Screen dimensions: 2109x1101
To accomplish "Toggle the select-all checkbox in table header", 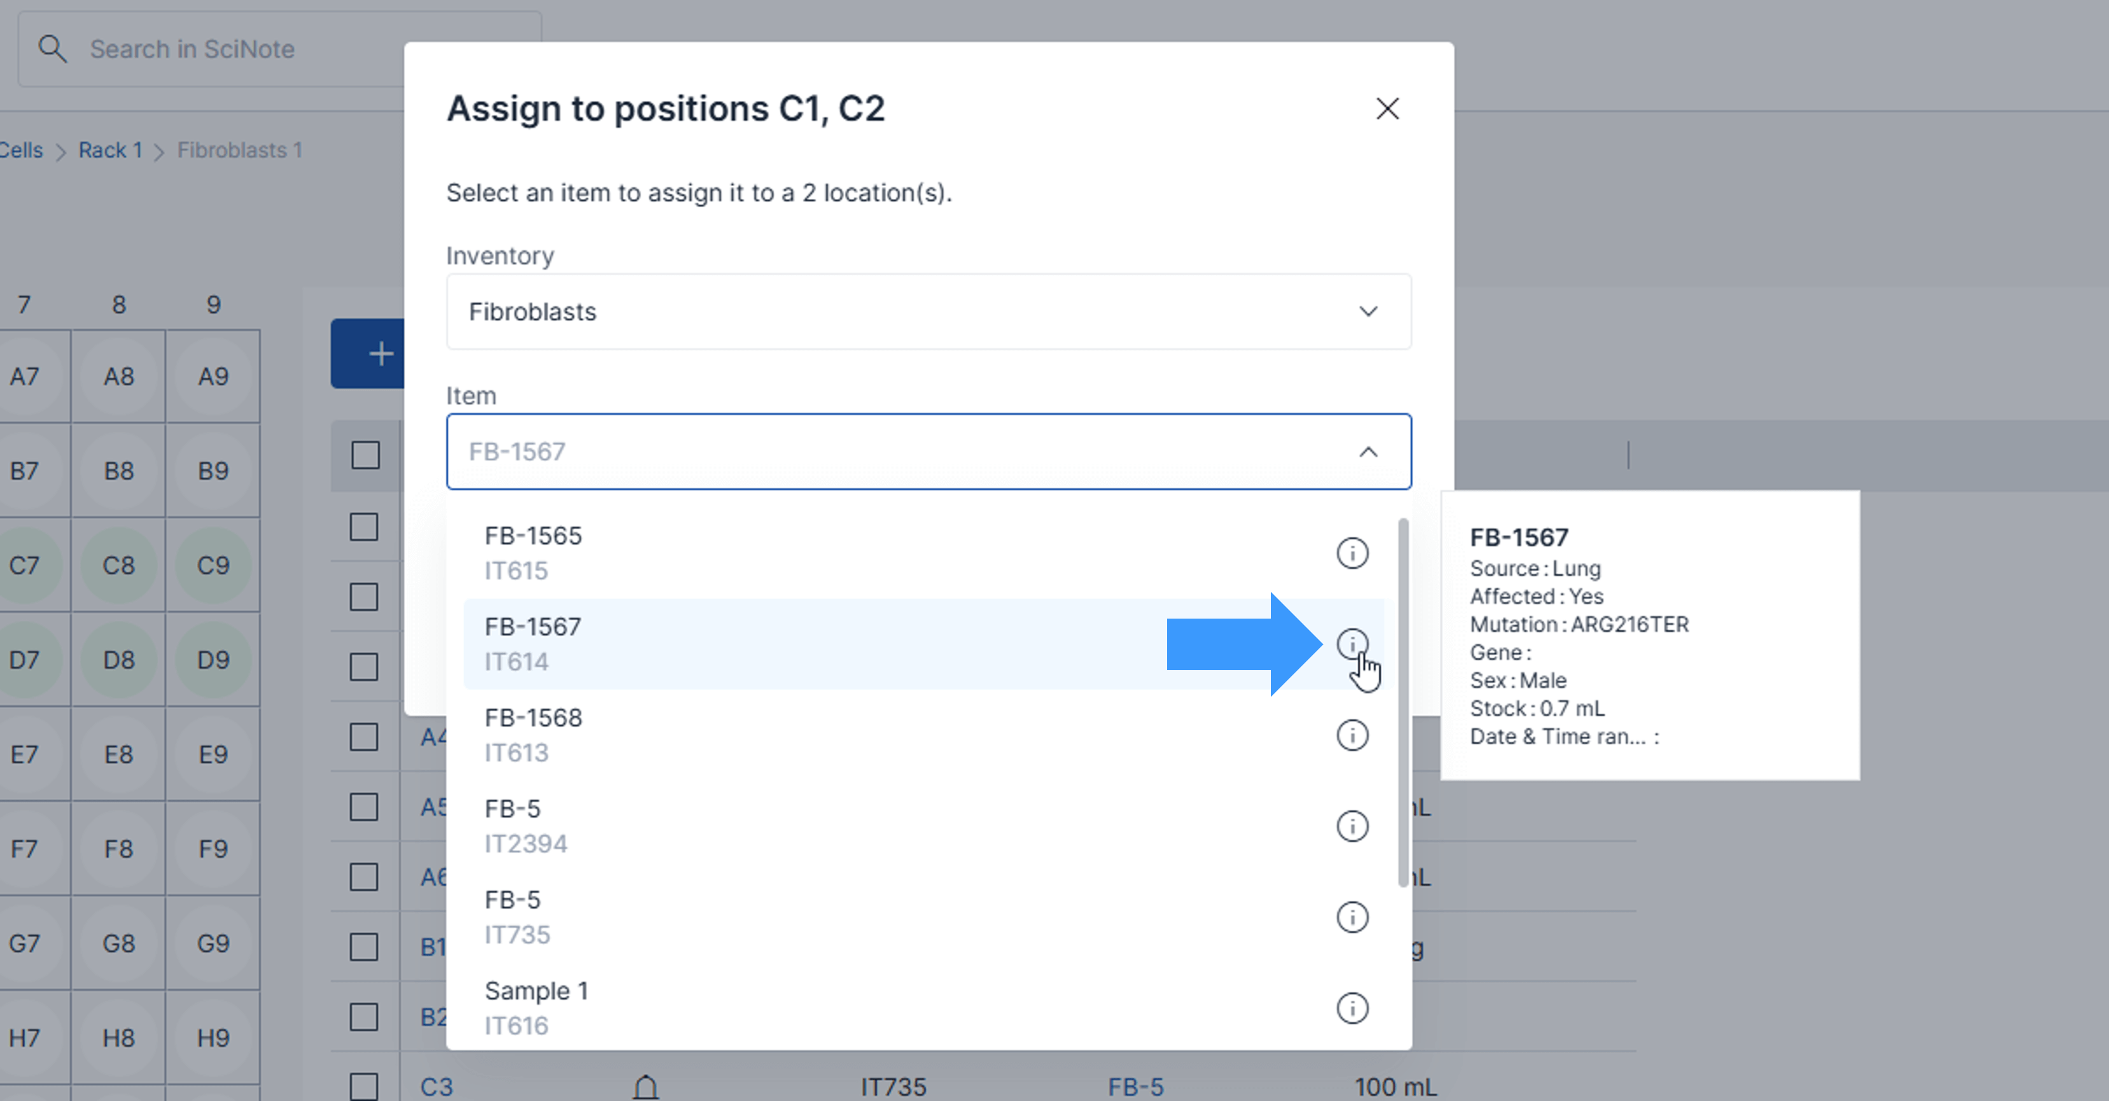I will click(365, 455).
